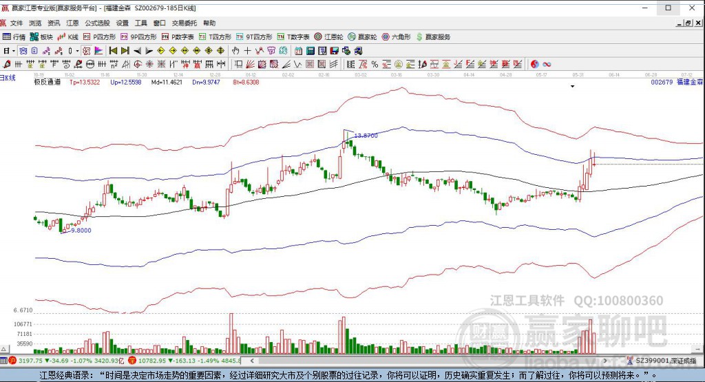Screen dimensions: 705x382
Task: Open the 江恩 menu
Action: [72, 23]
